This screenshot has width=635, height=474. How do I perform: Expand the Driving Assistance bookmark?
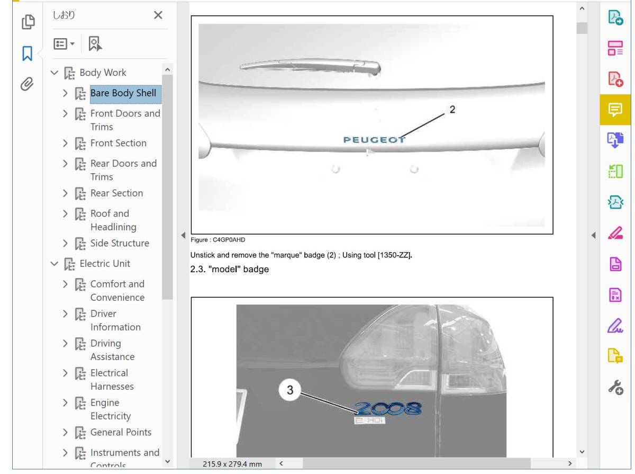pos(65,343)
